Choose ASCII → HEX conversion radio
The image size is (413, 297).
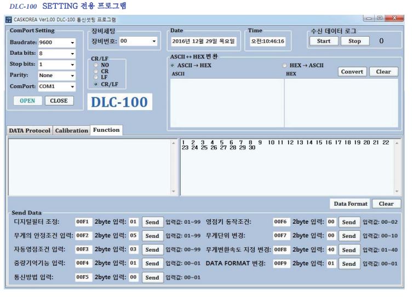click(172, 65)
